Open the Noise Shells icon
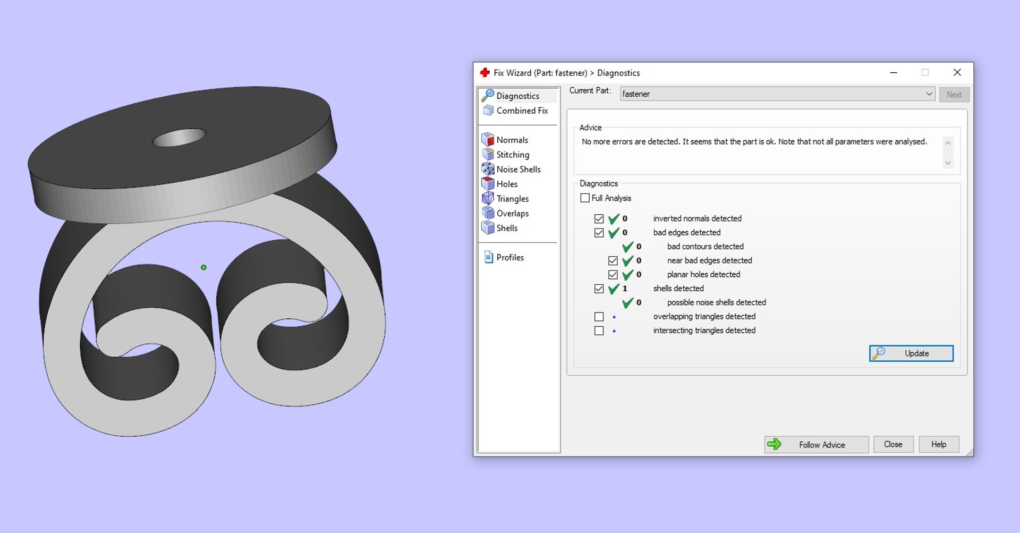 click(x=488, y=169)
